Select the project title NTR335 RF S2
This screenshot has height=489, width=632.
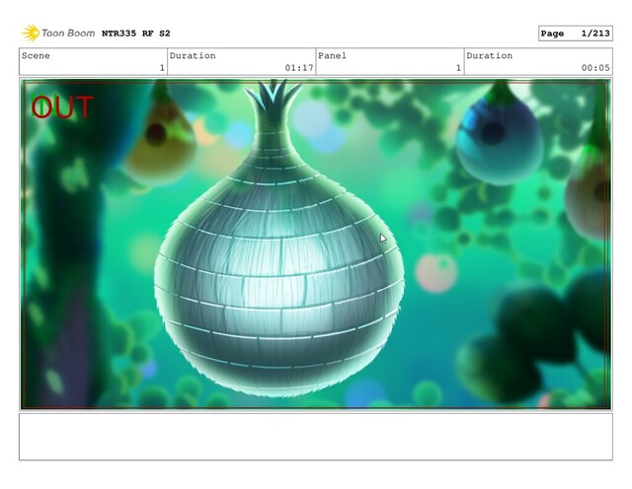(136, 34)
